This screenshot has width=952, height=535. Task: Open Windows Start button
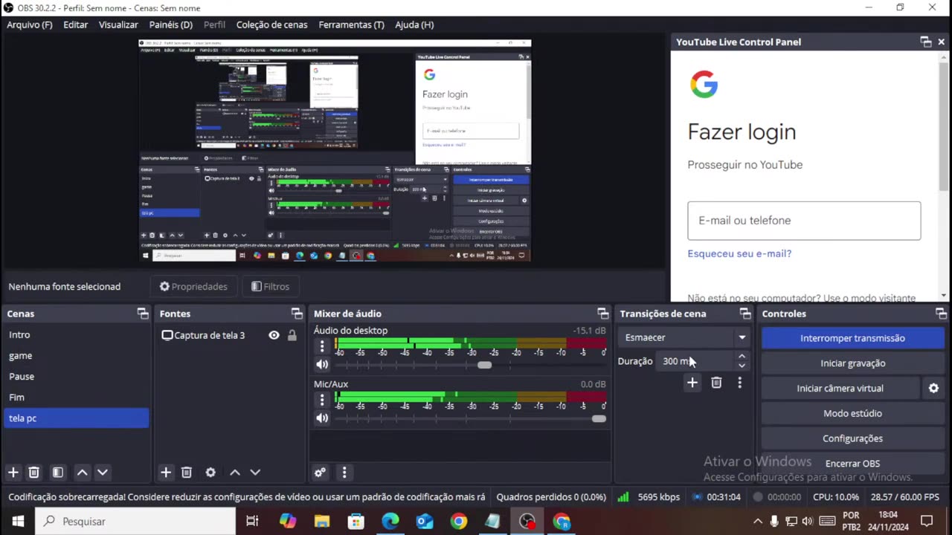(18, 521)
